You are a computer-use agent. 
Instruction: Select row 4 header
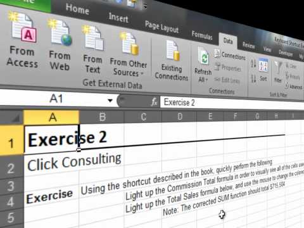coord(11,201)
